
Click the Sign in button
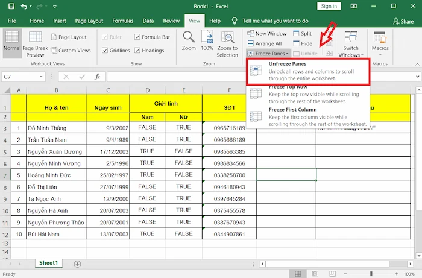(329, 6)
